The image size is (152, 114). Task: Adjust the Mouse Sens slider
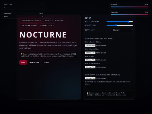(120, 25)
